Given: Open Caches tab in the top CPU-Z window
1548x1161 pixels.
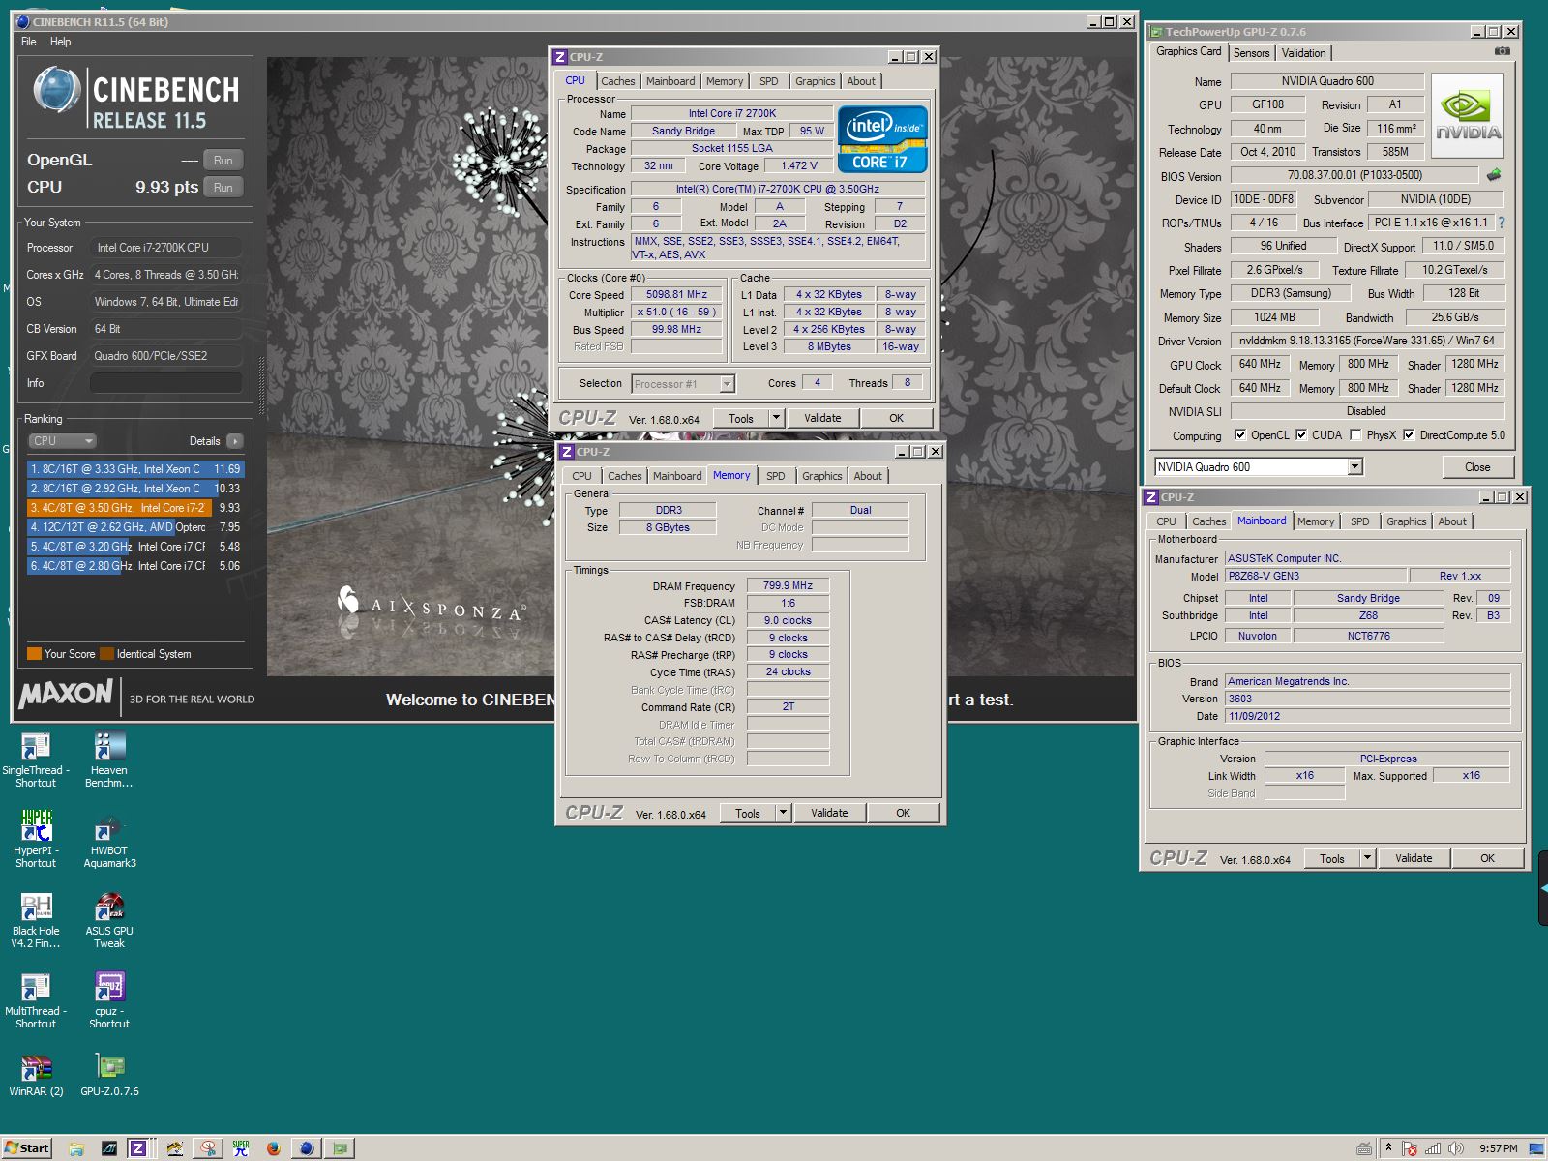Looking at the screenshot, I should 617,81.
